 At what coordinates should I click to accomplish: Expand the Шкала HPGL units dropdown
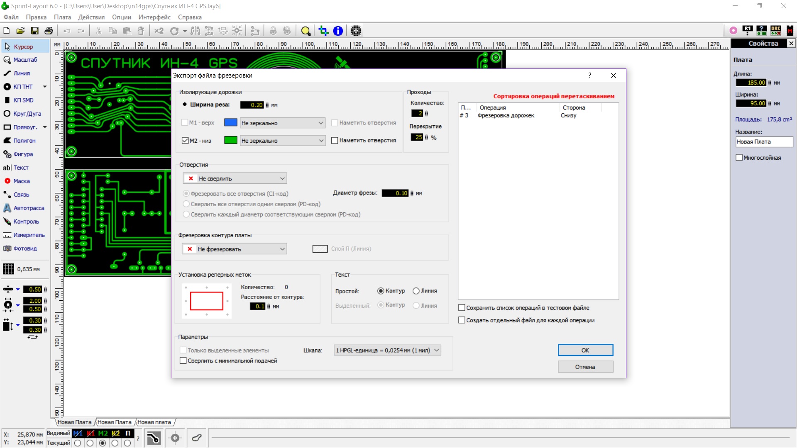tap(387, 350)
